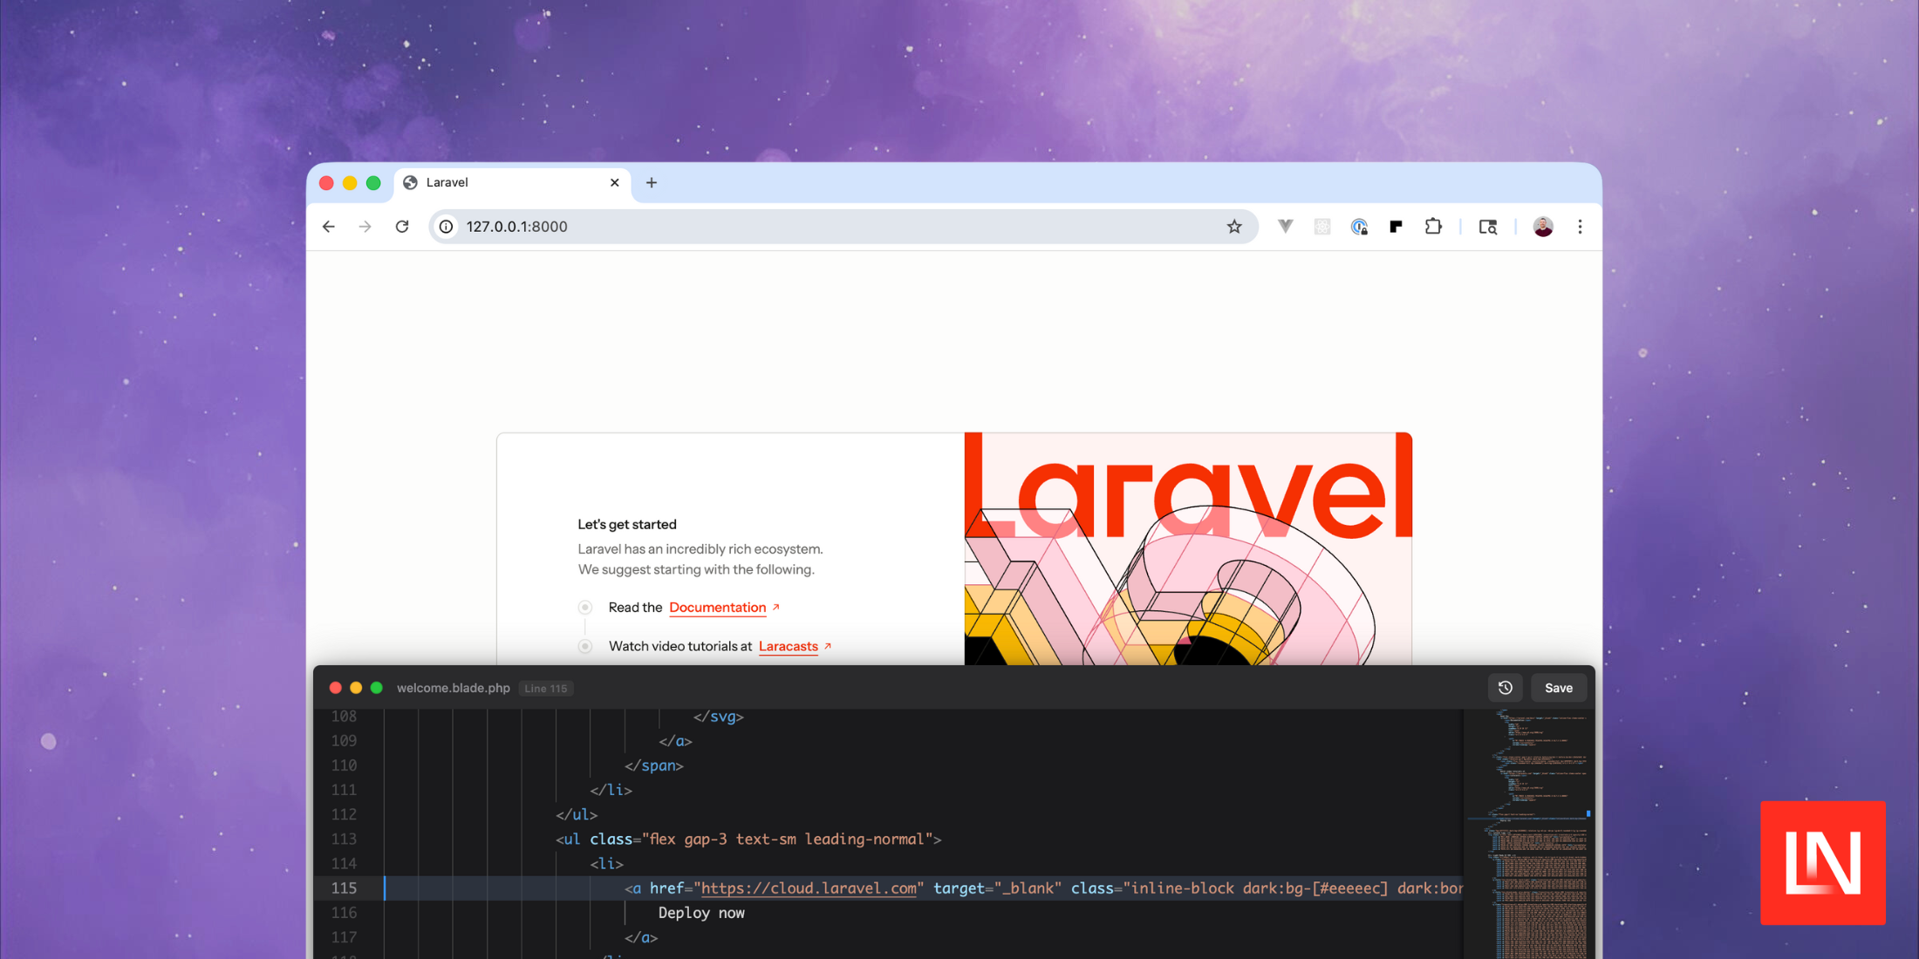Select the bullet next to Read the Documentation
This screenshot has height=959, width=1919.
click(x=584, y=607)
